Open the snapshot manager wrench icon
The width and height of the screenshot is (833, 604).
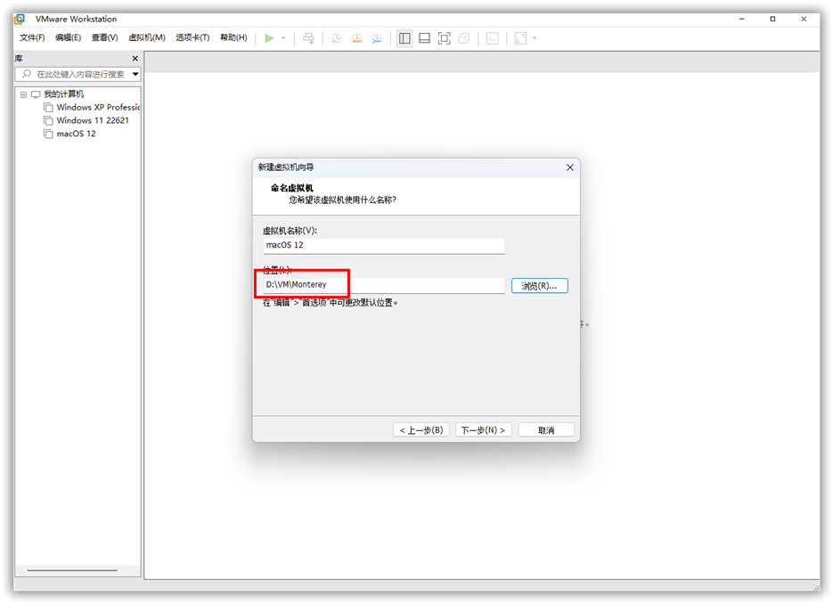pyautogui.click(x=377, y=38)
